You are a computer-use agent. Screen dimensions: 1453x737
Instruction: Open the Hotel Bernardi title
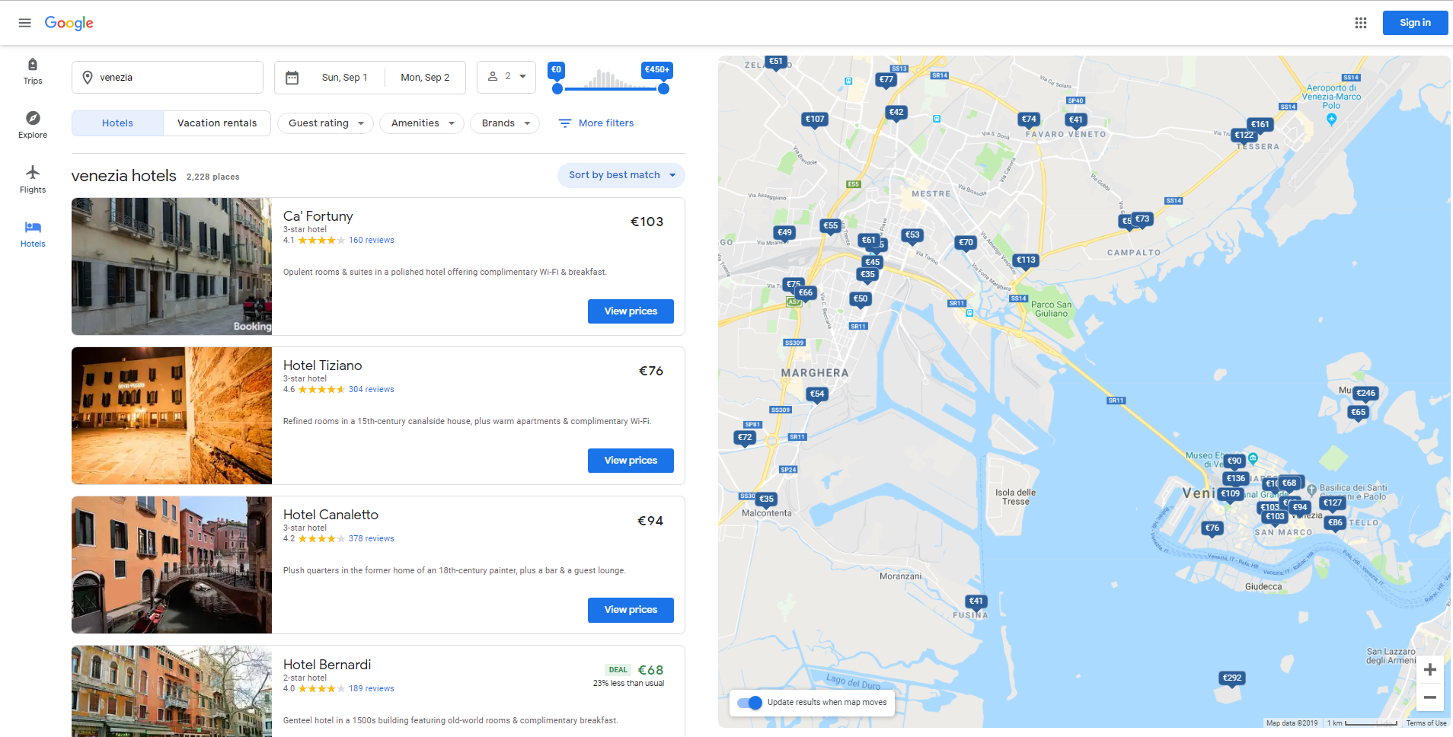pos(327,665)
